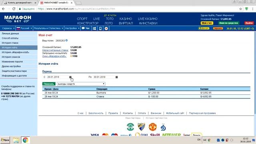Click the yellow Доступ badge icon
This screenshot has height=144, width=256.
pyautogui.click(x=204, y=28)
